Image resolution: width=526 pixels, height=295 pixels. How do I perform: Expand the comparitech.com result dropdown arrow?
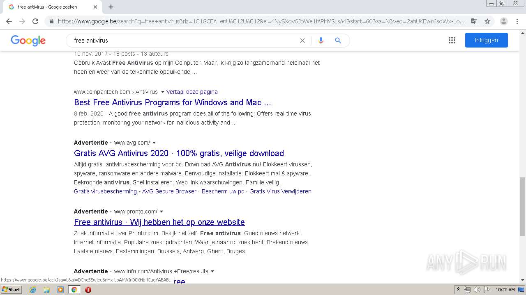[163, 92]
